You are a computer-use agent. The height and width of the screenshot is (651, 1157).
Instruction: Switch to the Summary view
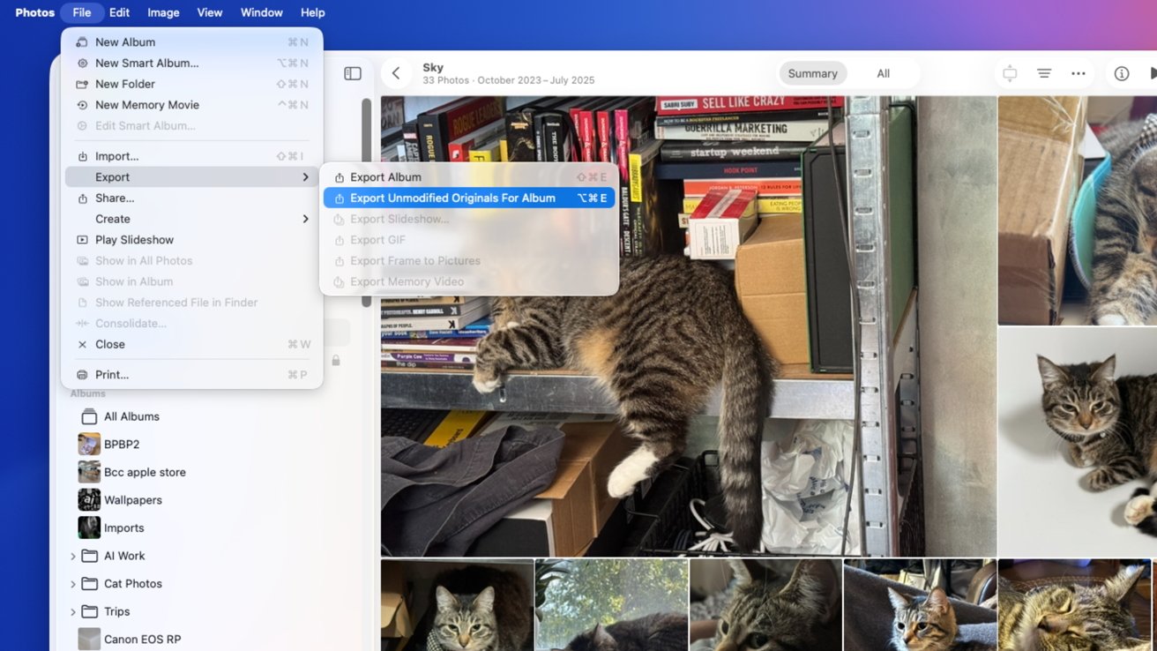(x=812, y=74)
